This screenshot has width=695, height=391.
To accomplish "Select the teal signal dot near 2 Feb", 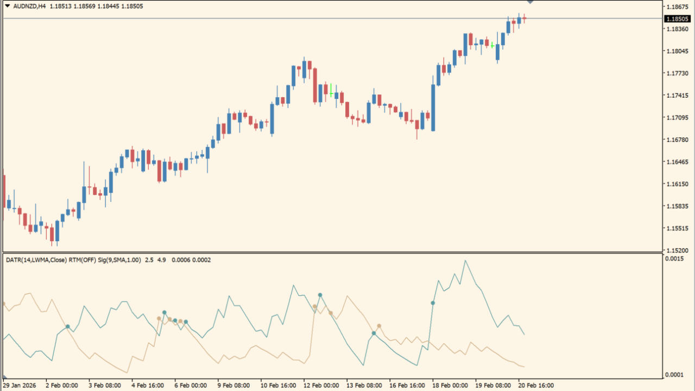I will 67,326.
